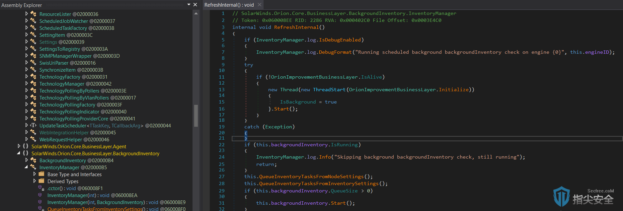Click the generic type icon beside UpdateTaskScheduler
Viewport: 623px width, 211px height.
(33, 125)
